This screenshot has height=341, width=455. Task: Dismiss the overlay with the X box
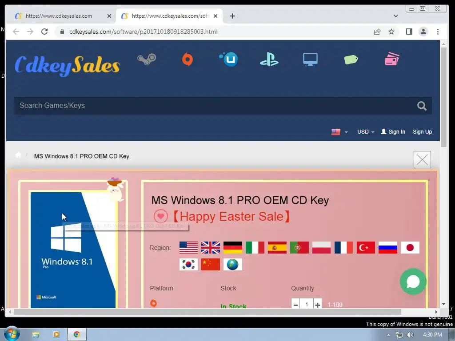pos(422,159)
